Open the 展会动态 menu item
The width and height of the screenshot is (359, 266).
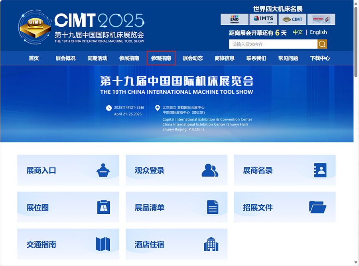tap(193, 58)
